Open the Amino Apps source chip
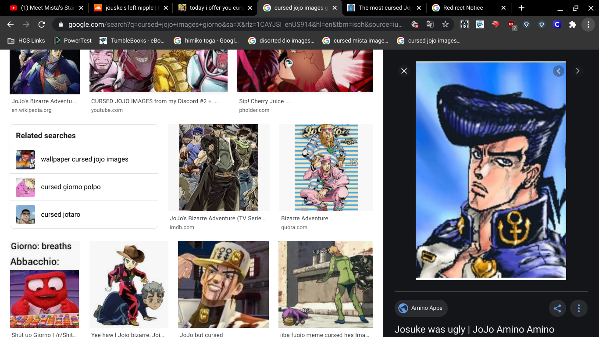599x337 pixels. pyautogui.click(x=421, y=308)
